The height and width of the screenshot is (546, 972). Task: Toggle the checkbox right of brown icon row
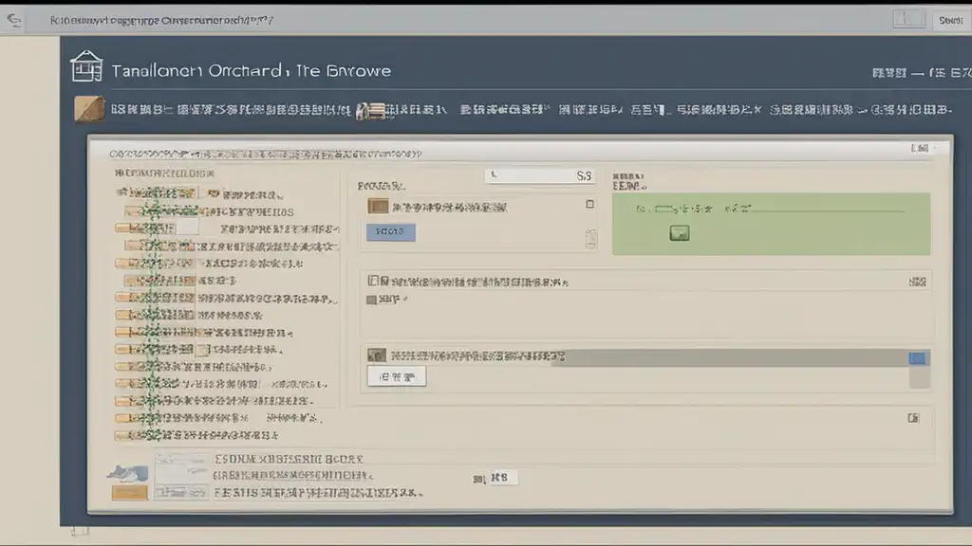tap(590, 204)
